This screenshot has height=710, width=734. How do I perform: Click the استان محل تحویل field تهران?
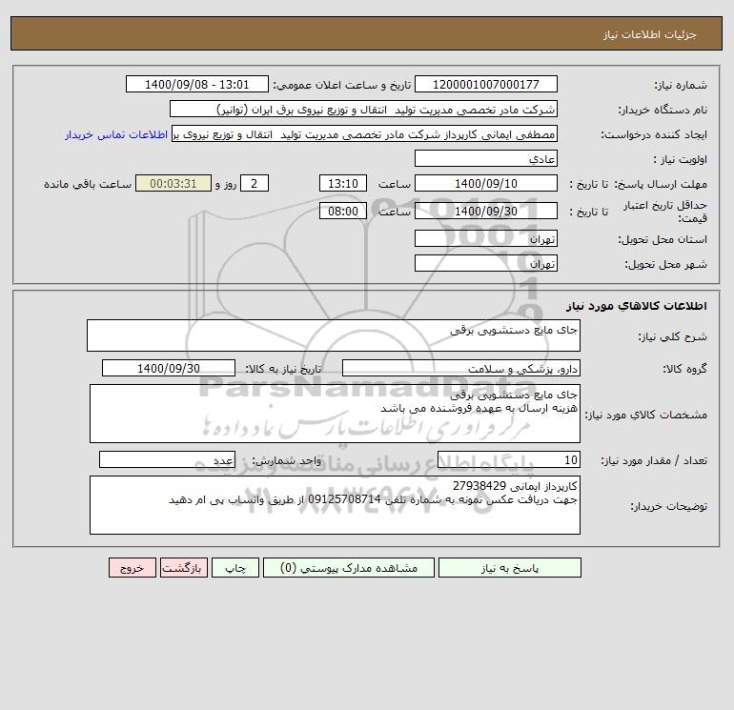pyautogui.click(x=486, y=238)
